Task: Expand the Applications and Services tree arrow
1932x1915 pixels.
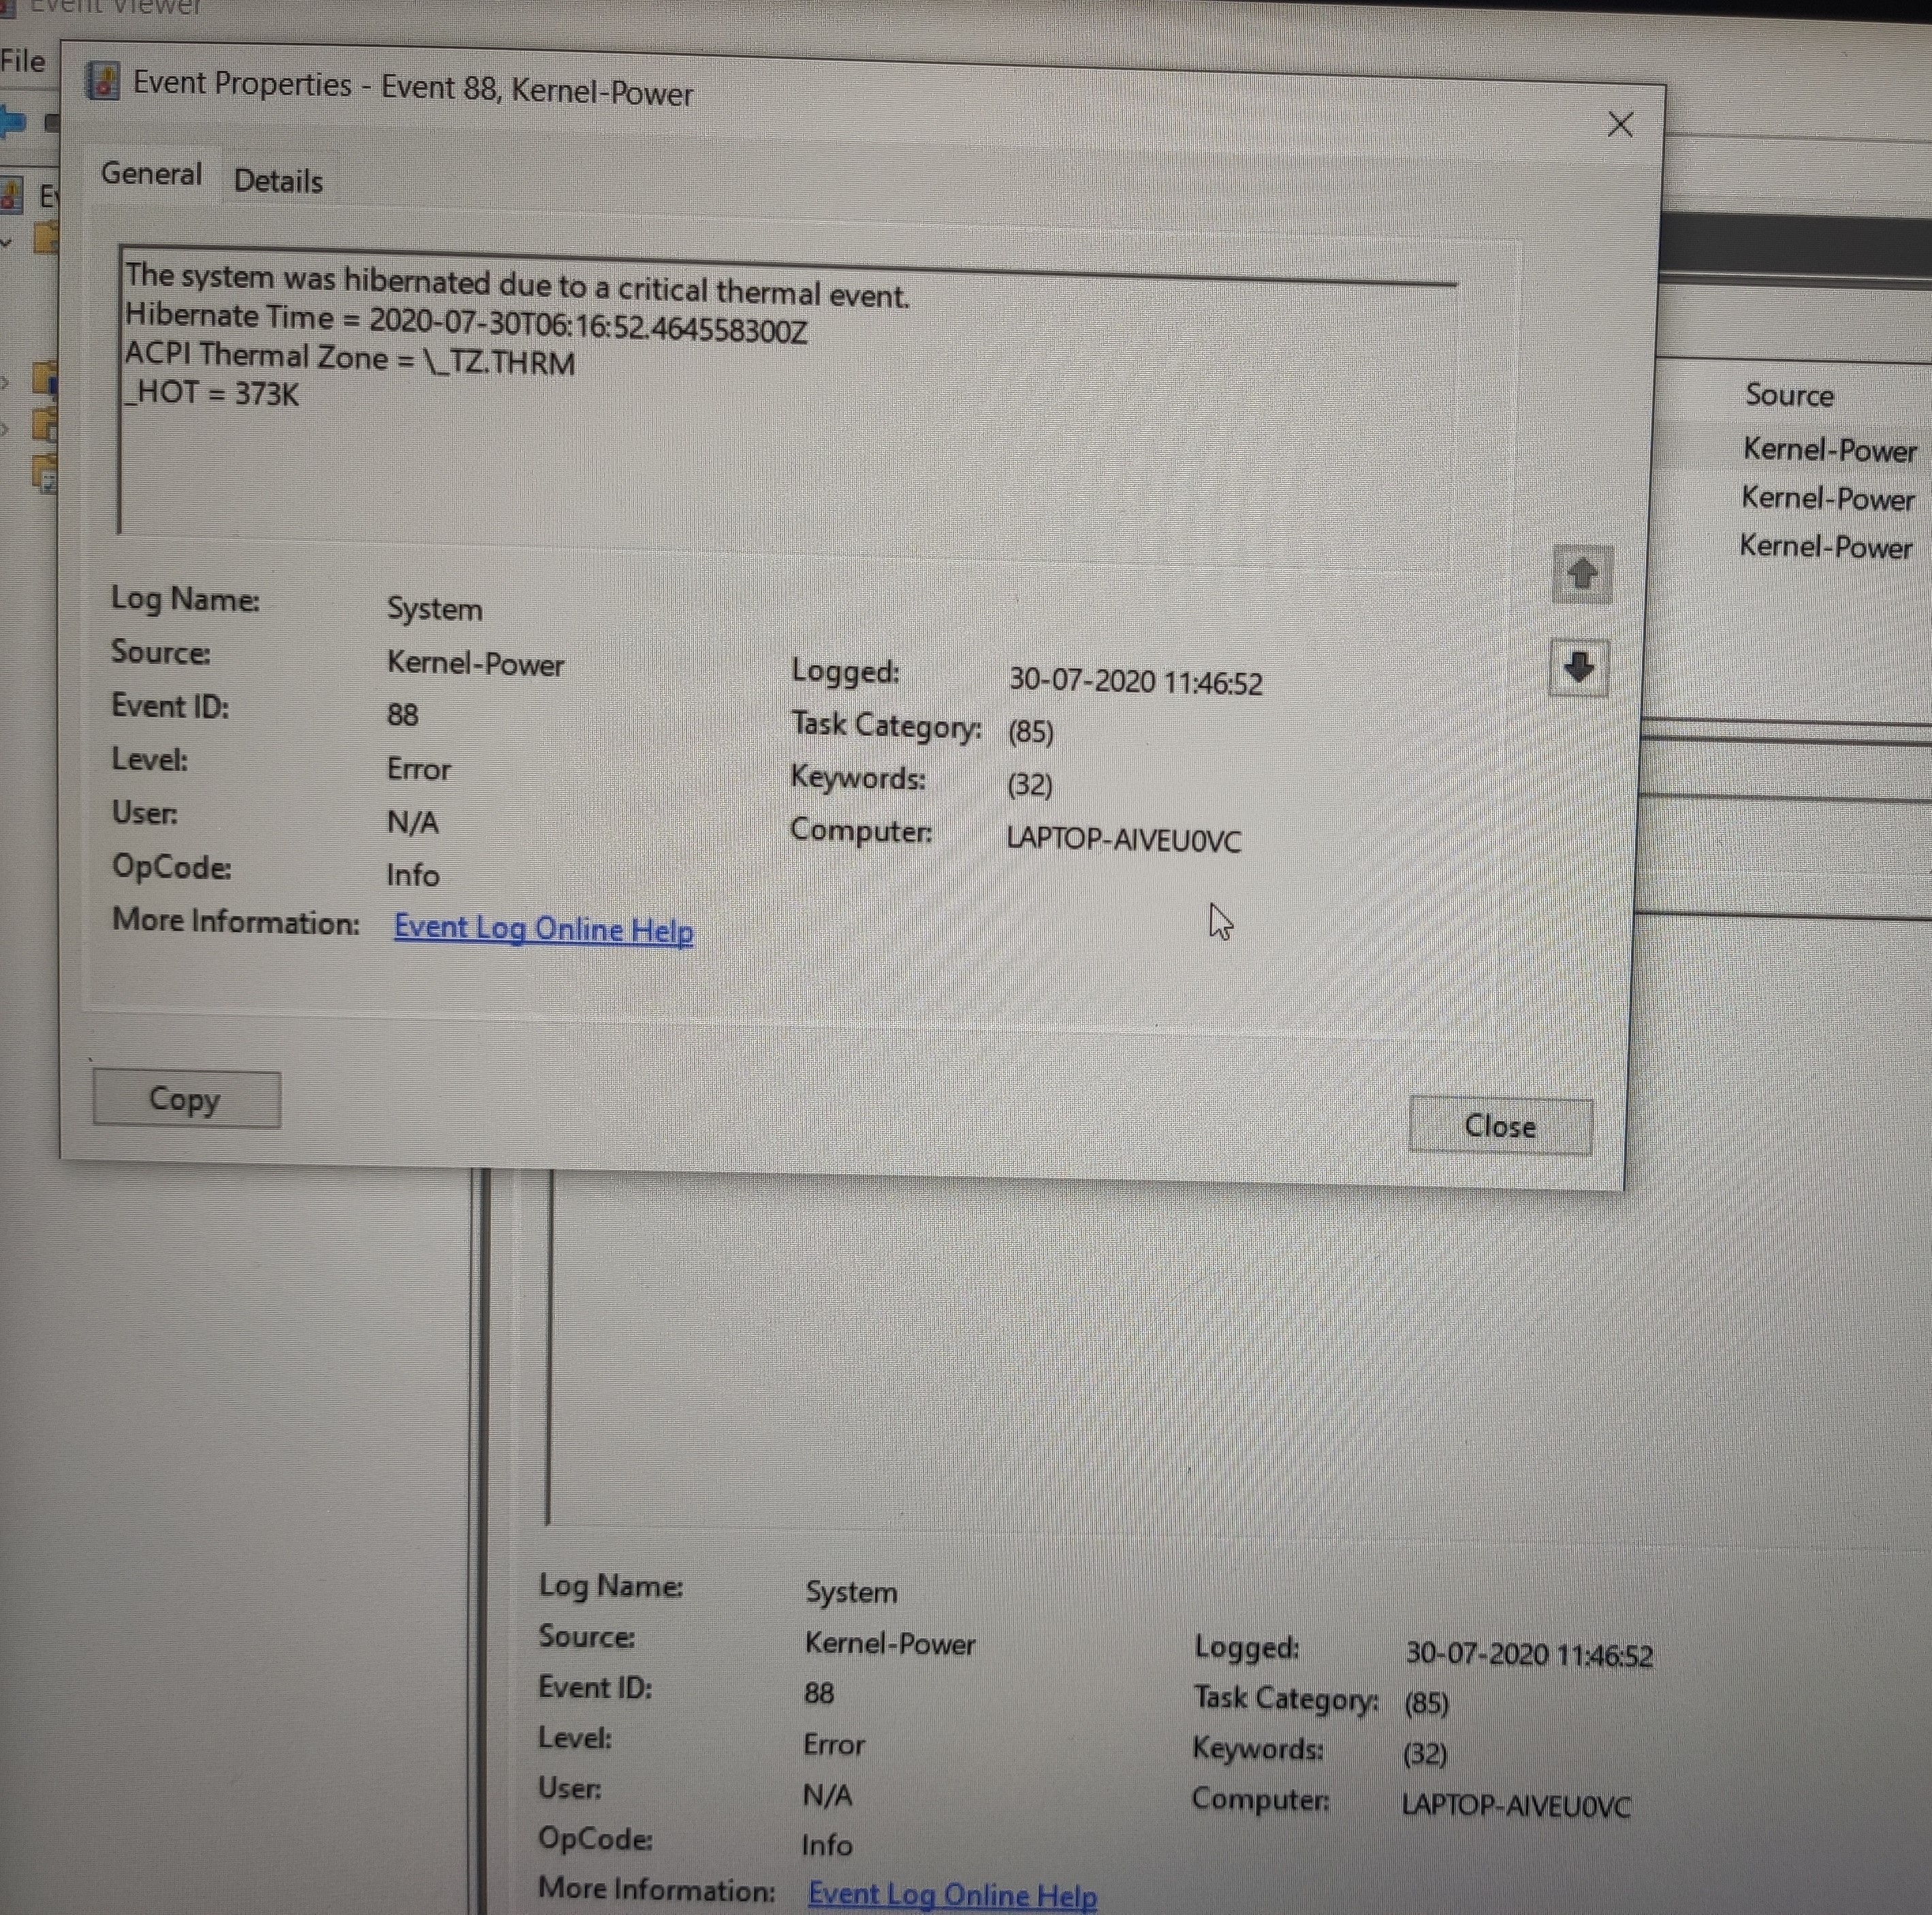Action: [5, 430]
